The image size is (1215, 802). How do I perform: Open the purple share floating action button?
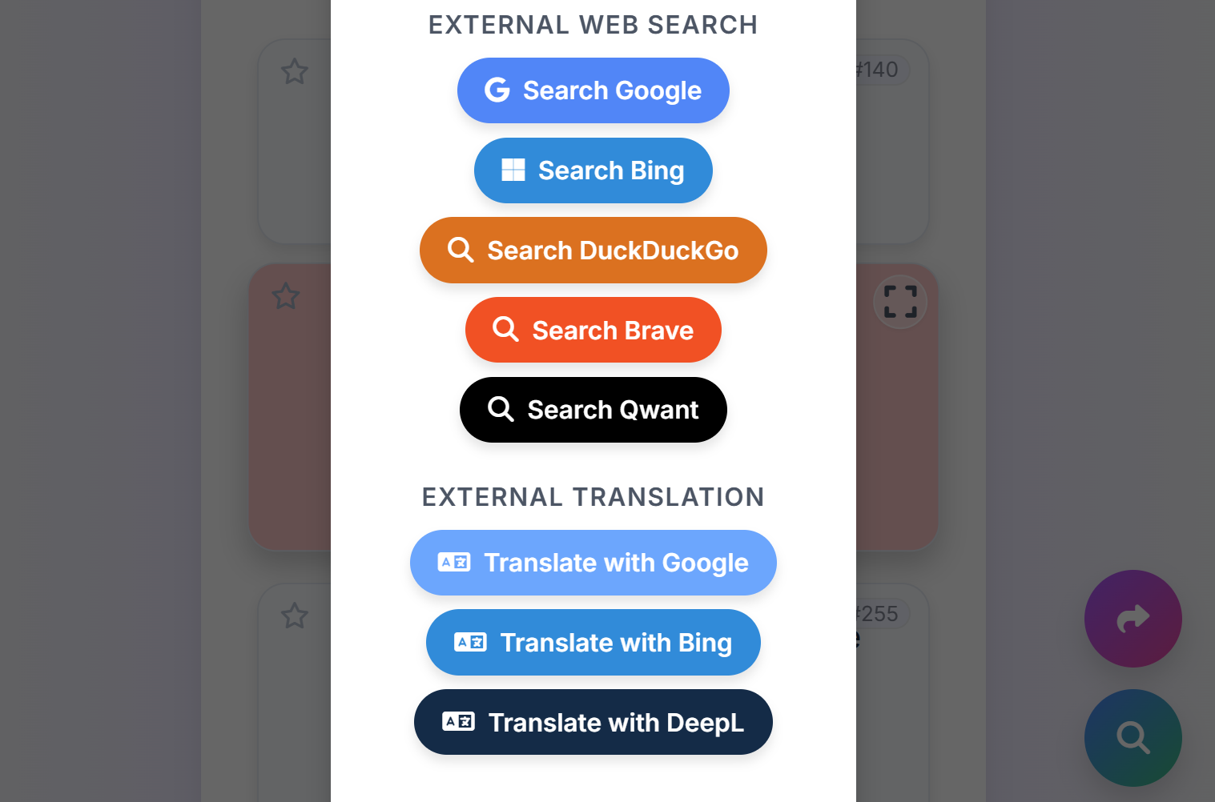[x=1133, y=619]
